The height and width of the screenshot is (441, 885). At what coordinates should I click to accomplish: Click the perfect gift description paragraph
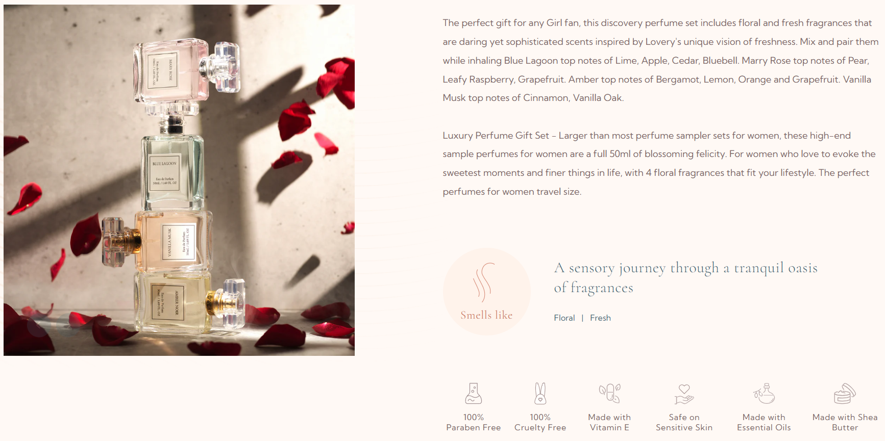point(660,60)
